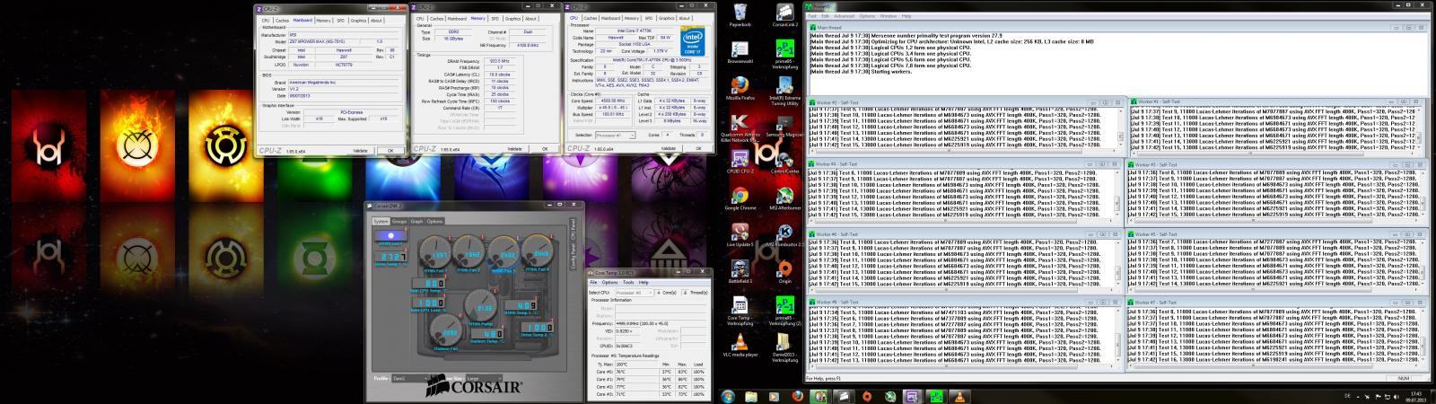Click Validate in the CPU-Z processor window
The width and height of the screenshot is (1436, 404).
[669, 149]
